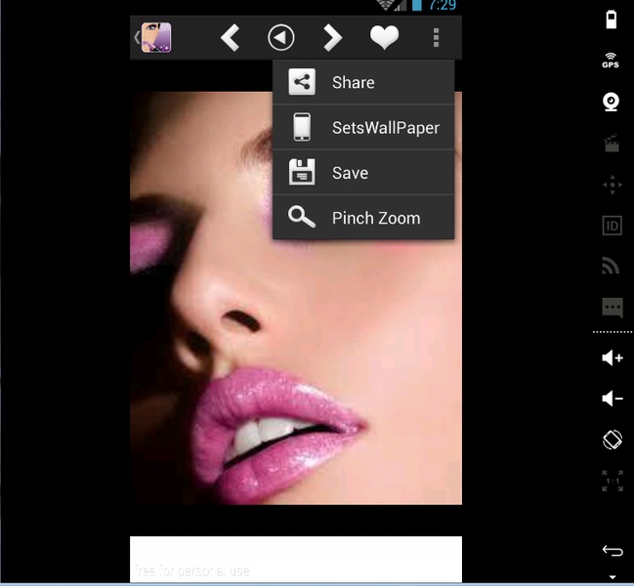Toggle one-to-one pixel scaling icon
The height and width of the screenshot is (586, 634).
[613, 481]
